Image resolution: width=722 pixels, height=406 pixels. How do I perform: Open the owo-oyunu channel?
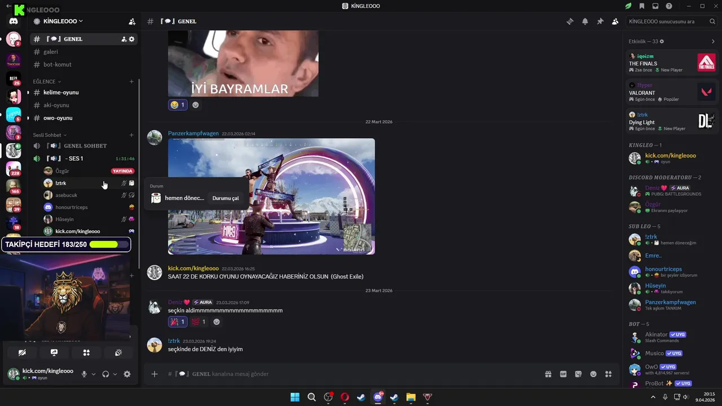(84, 118)
